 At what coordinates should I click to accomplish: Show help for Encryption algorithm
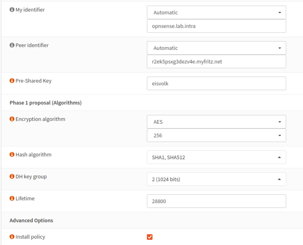[x=12, y=119]
